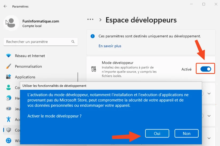This screenshot has width=220, height=146.
Task: Go back with the arrow beside Paramètres
Action: click(5, 6)
